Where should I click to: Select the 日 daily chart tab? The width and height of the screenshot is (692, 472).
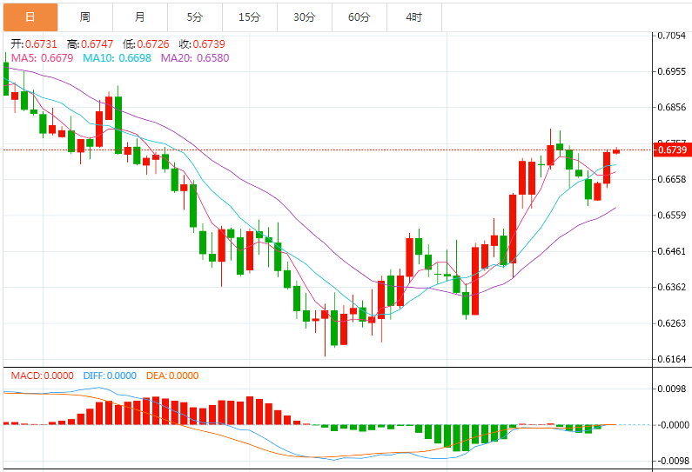30,17
